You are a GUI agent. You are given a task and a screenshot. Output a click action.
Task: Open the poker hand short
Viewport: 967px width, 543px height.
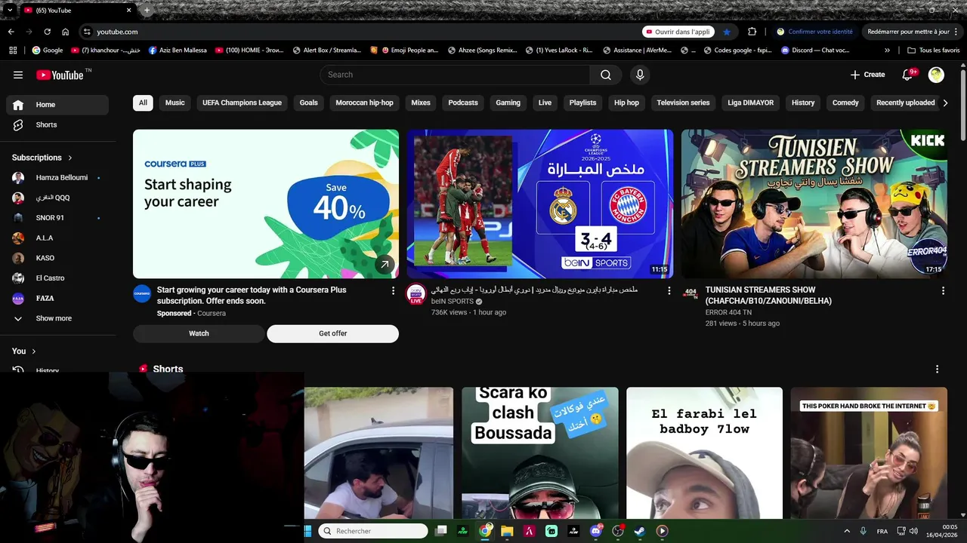click(869, 453)
